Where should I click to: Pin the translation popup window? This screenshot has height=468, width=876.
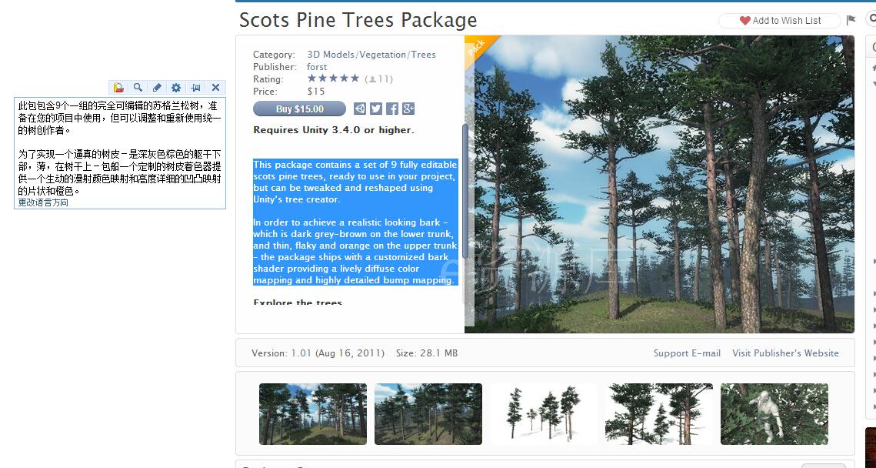point(195,87)
